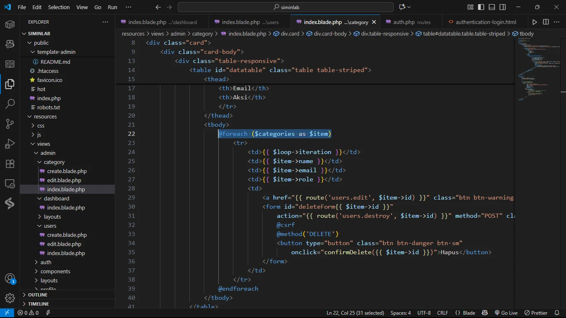The height and width of the screenshot is (318, 566).
Task: Open the Extensions view
Action: 10,164
